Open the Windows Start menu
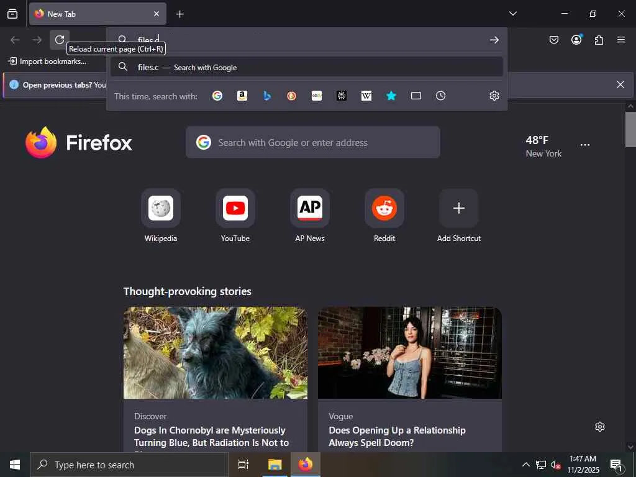 15,465
